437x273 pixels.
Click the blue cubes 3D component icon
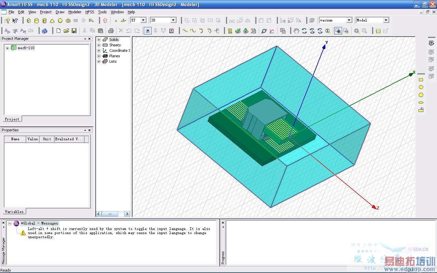point(44,31)
